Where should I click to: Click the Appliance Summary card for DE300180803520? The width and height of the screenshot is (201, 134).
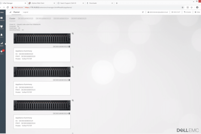[x=42, y=55]
